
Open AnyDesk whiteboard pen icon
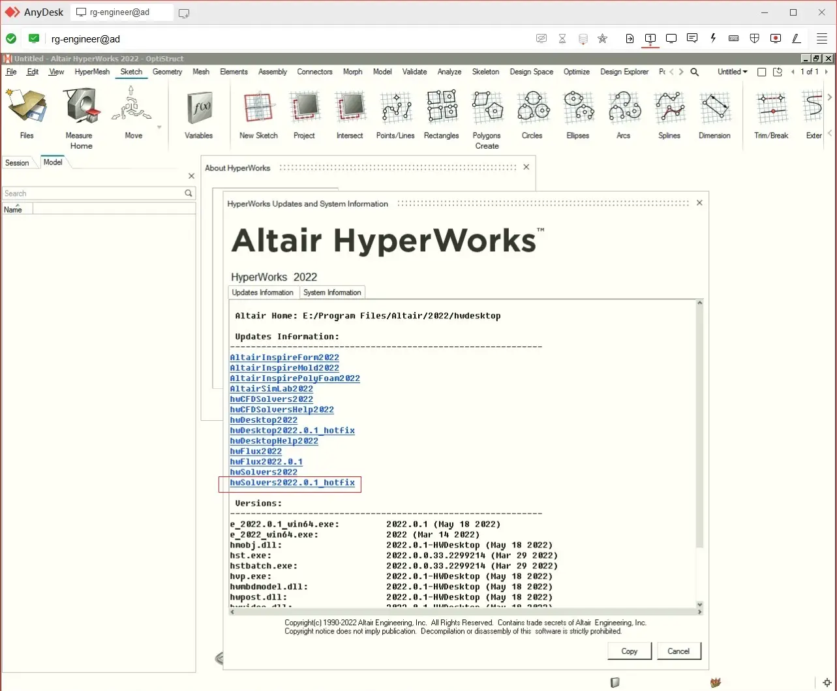coord(797,38)
